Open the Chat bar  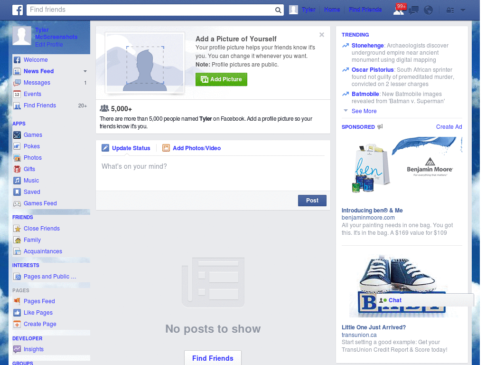point(425,300)
